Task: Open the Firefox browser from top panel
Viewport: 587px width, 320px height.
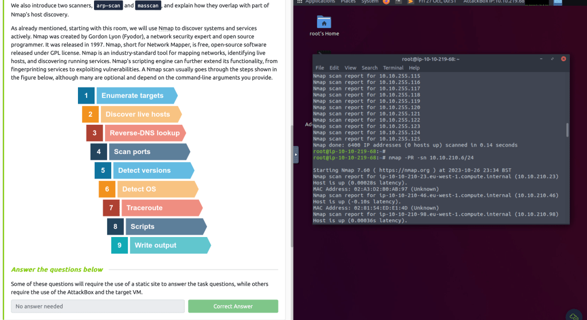Action: tap(386, 2)
